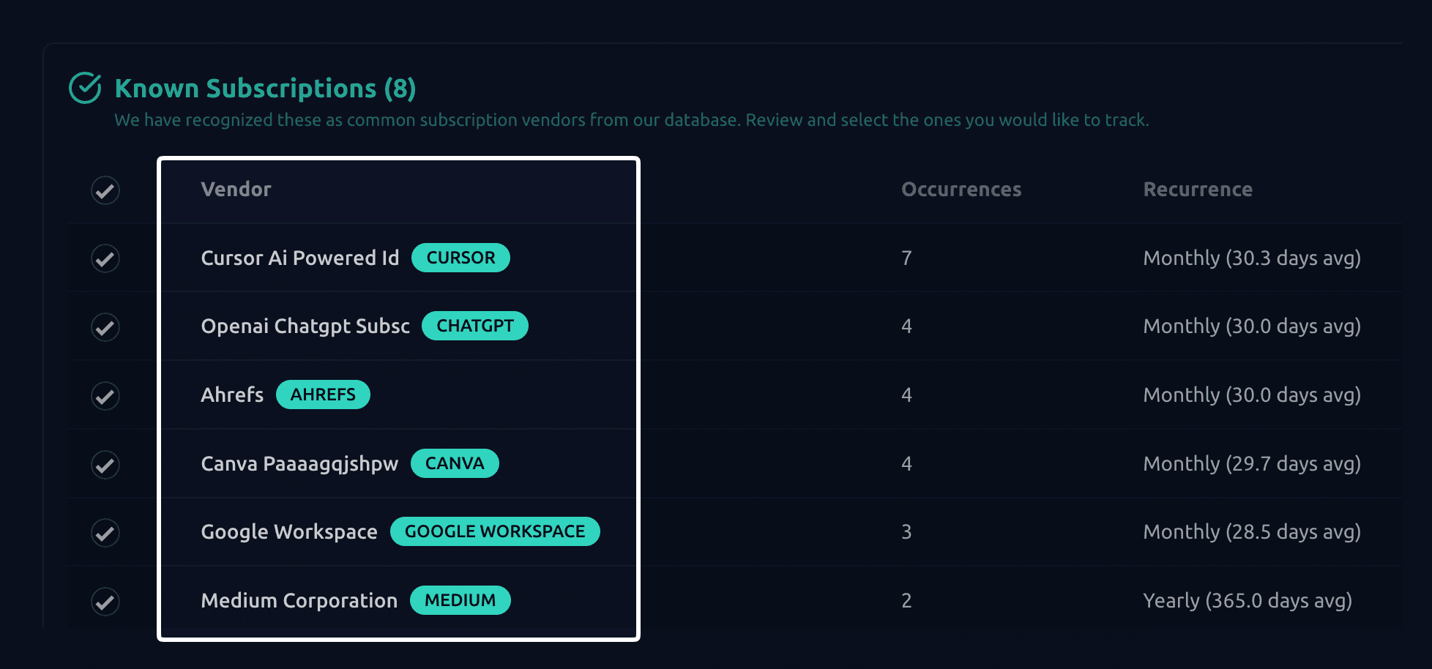1432x669 pixels.
Task: Click the CURSOR vendor tag
Action: pos(460,258)
